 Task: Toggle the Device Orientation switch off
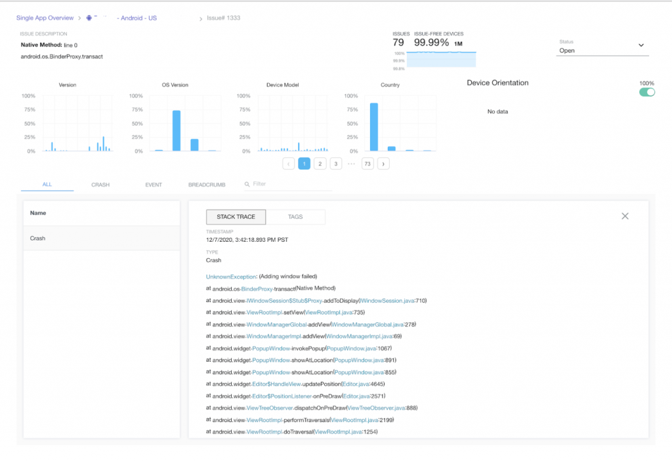pos(646,92)
